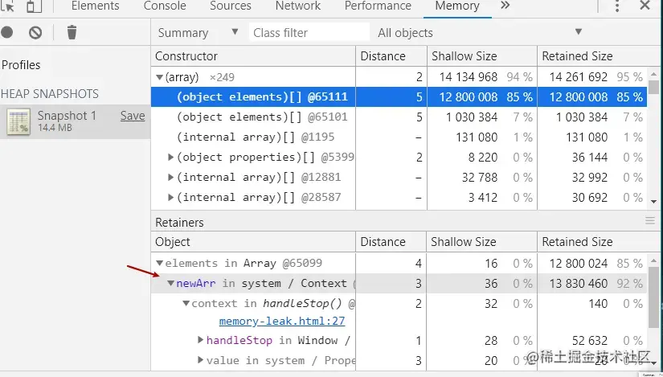663x377 pixels.
Task: Switch to the Elements tab
Action: [95, 6]
